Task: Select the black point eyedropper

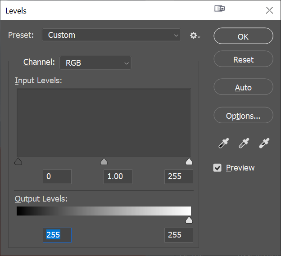Action: click(224, 143)
